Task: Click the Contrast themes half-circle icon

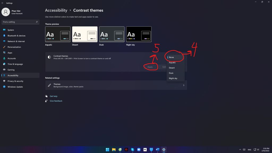Action: point(49,57)
